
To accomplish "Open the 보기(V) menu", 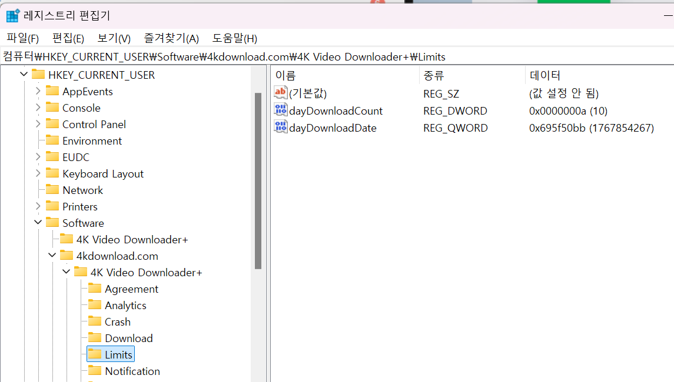I will [x=114, y=38].
